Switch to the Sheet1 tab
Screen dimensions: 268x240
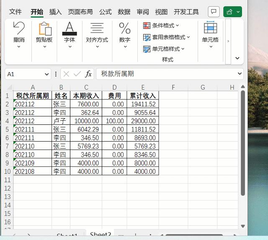tap(67, 235)
